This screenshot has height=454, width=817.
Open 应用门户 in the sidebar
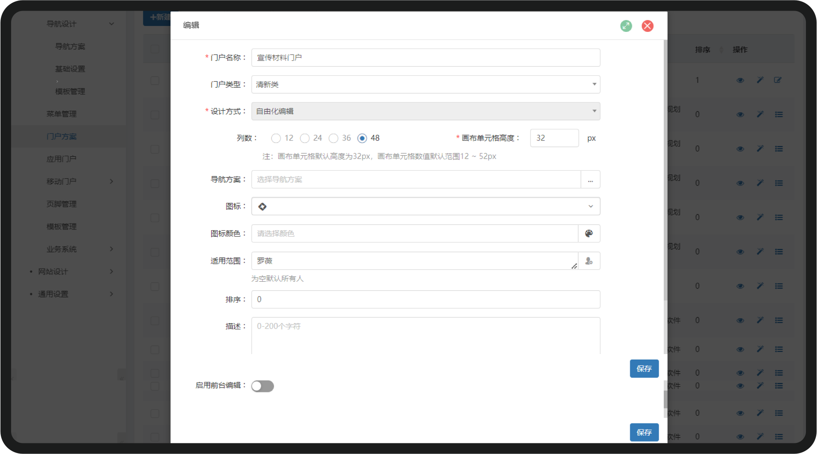point(62,159)
